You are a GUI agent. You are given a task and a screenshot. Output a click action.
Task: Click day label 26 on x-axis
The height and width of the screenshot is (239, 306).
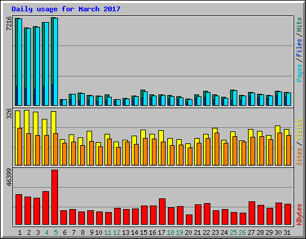pyautogui.click(x=242, y=232)
